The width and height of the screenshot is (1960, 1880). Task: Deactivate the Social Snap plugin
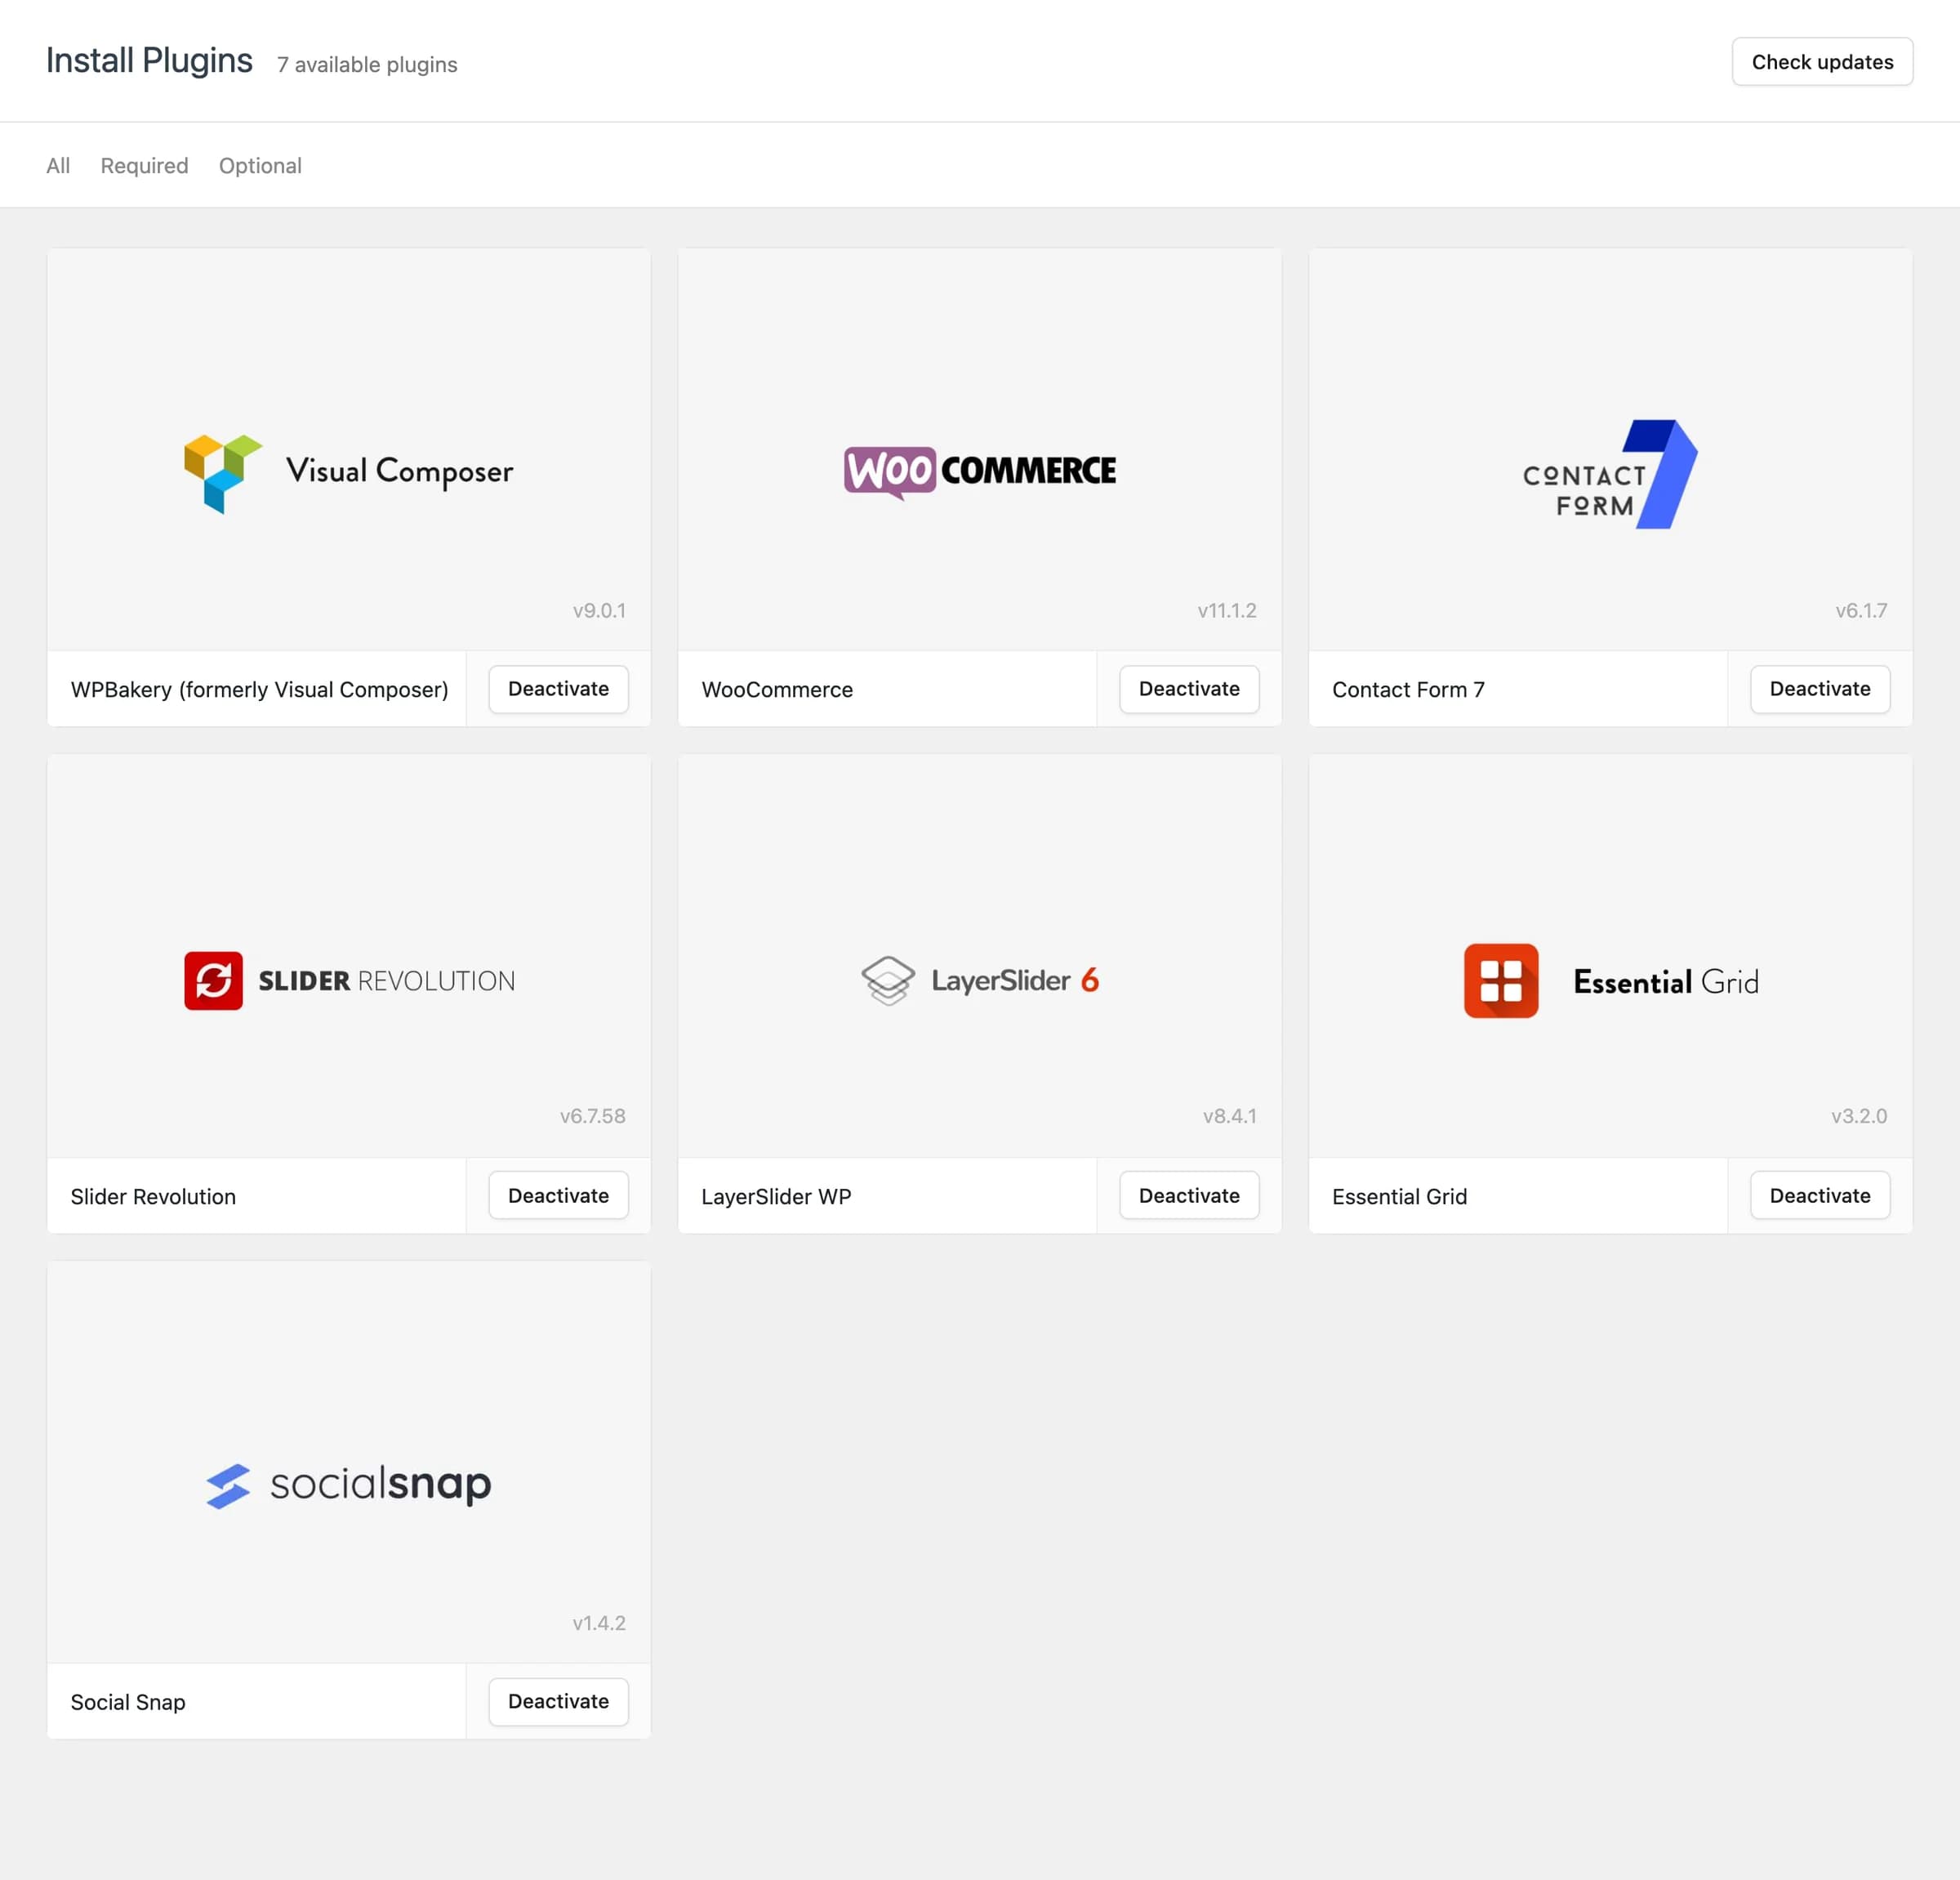[558, 1701]
